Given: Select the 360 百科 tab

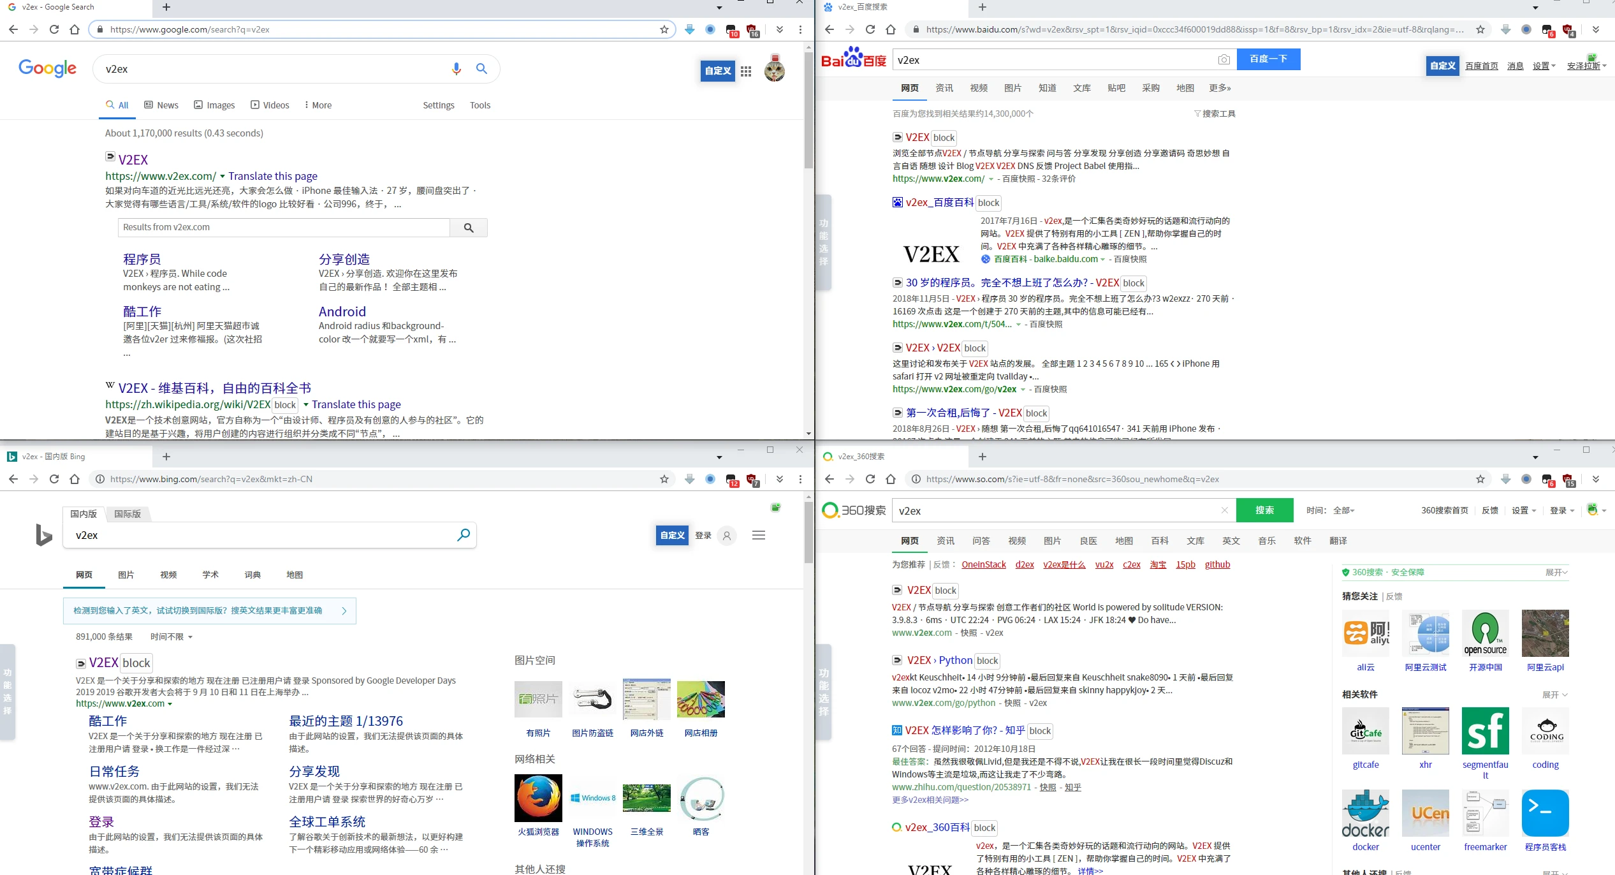Looking at the screenshot, I should point(1160,541).
